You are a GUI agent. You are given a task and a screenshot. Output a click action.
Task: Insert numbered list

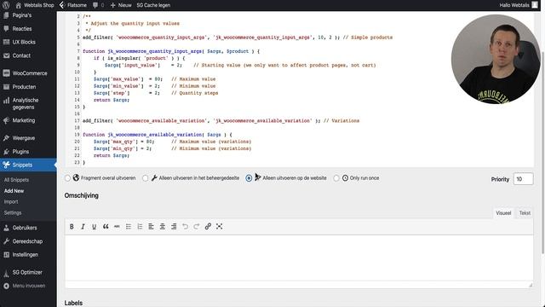[140, 226]
